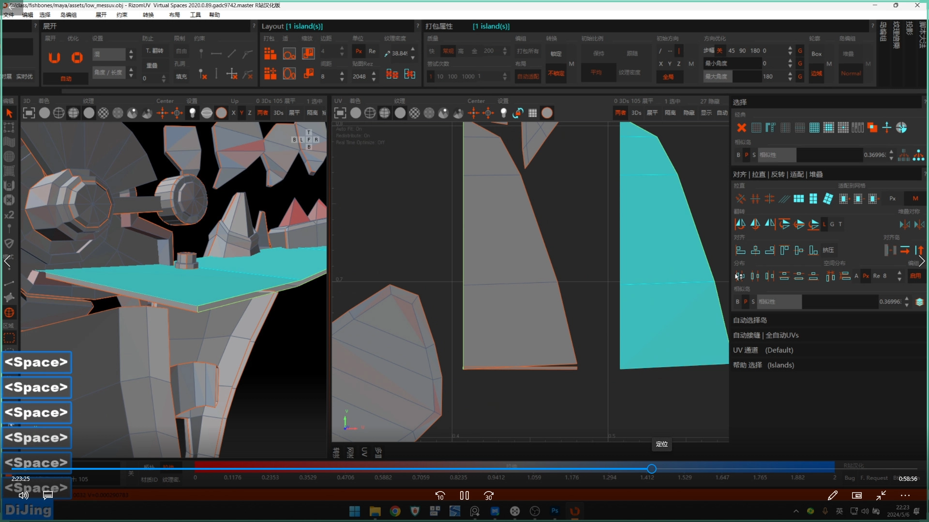Click the video progress slider handle

click(x=652, y=468)
